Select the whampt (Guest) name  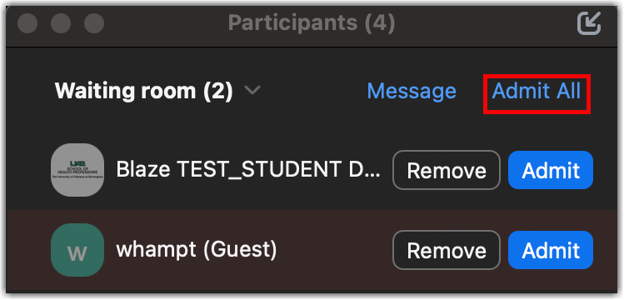coord(196,249)
